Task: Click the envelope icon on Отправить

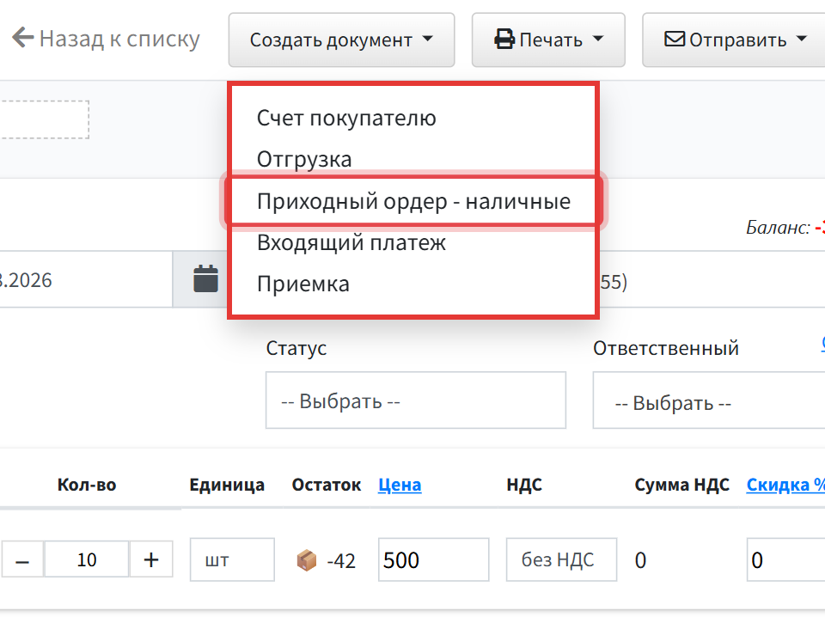Action: click(x=675, y=40)
